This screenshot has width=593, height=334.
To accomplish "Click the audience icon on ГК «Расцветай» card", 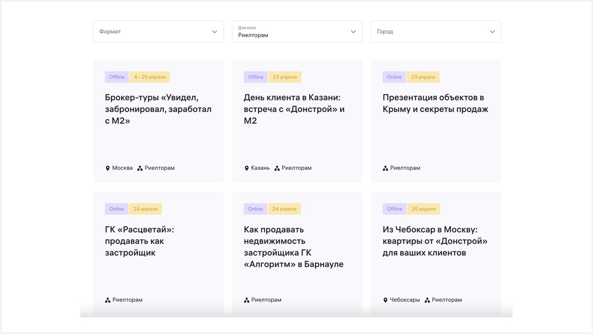I will pos(107,299).
